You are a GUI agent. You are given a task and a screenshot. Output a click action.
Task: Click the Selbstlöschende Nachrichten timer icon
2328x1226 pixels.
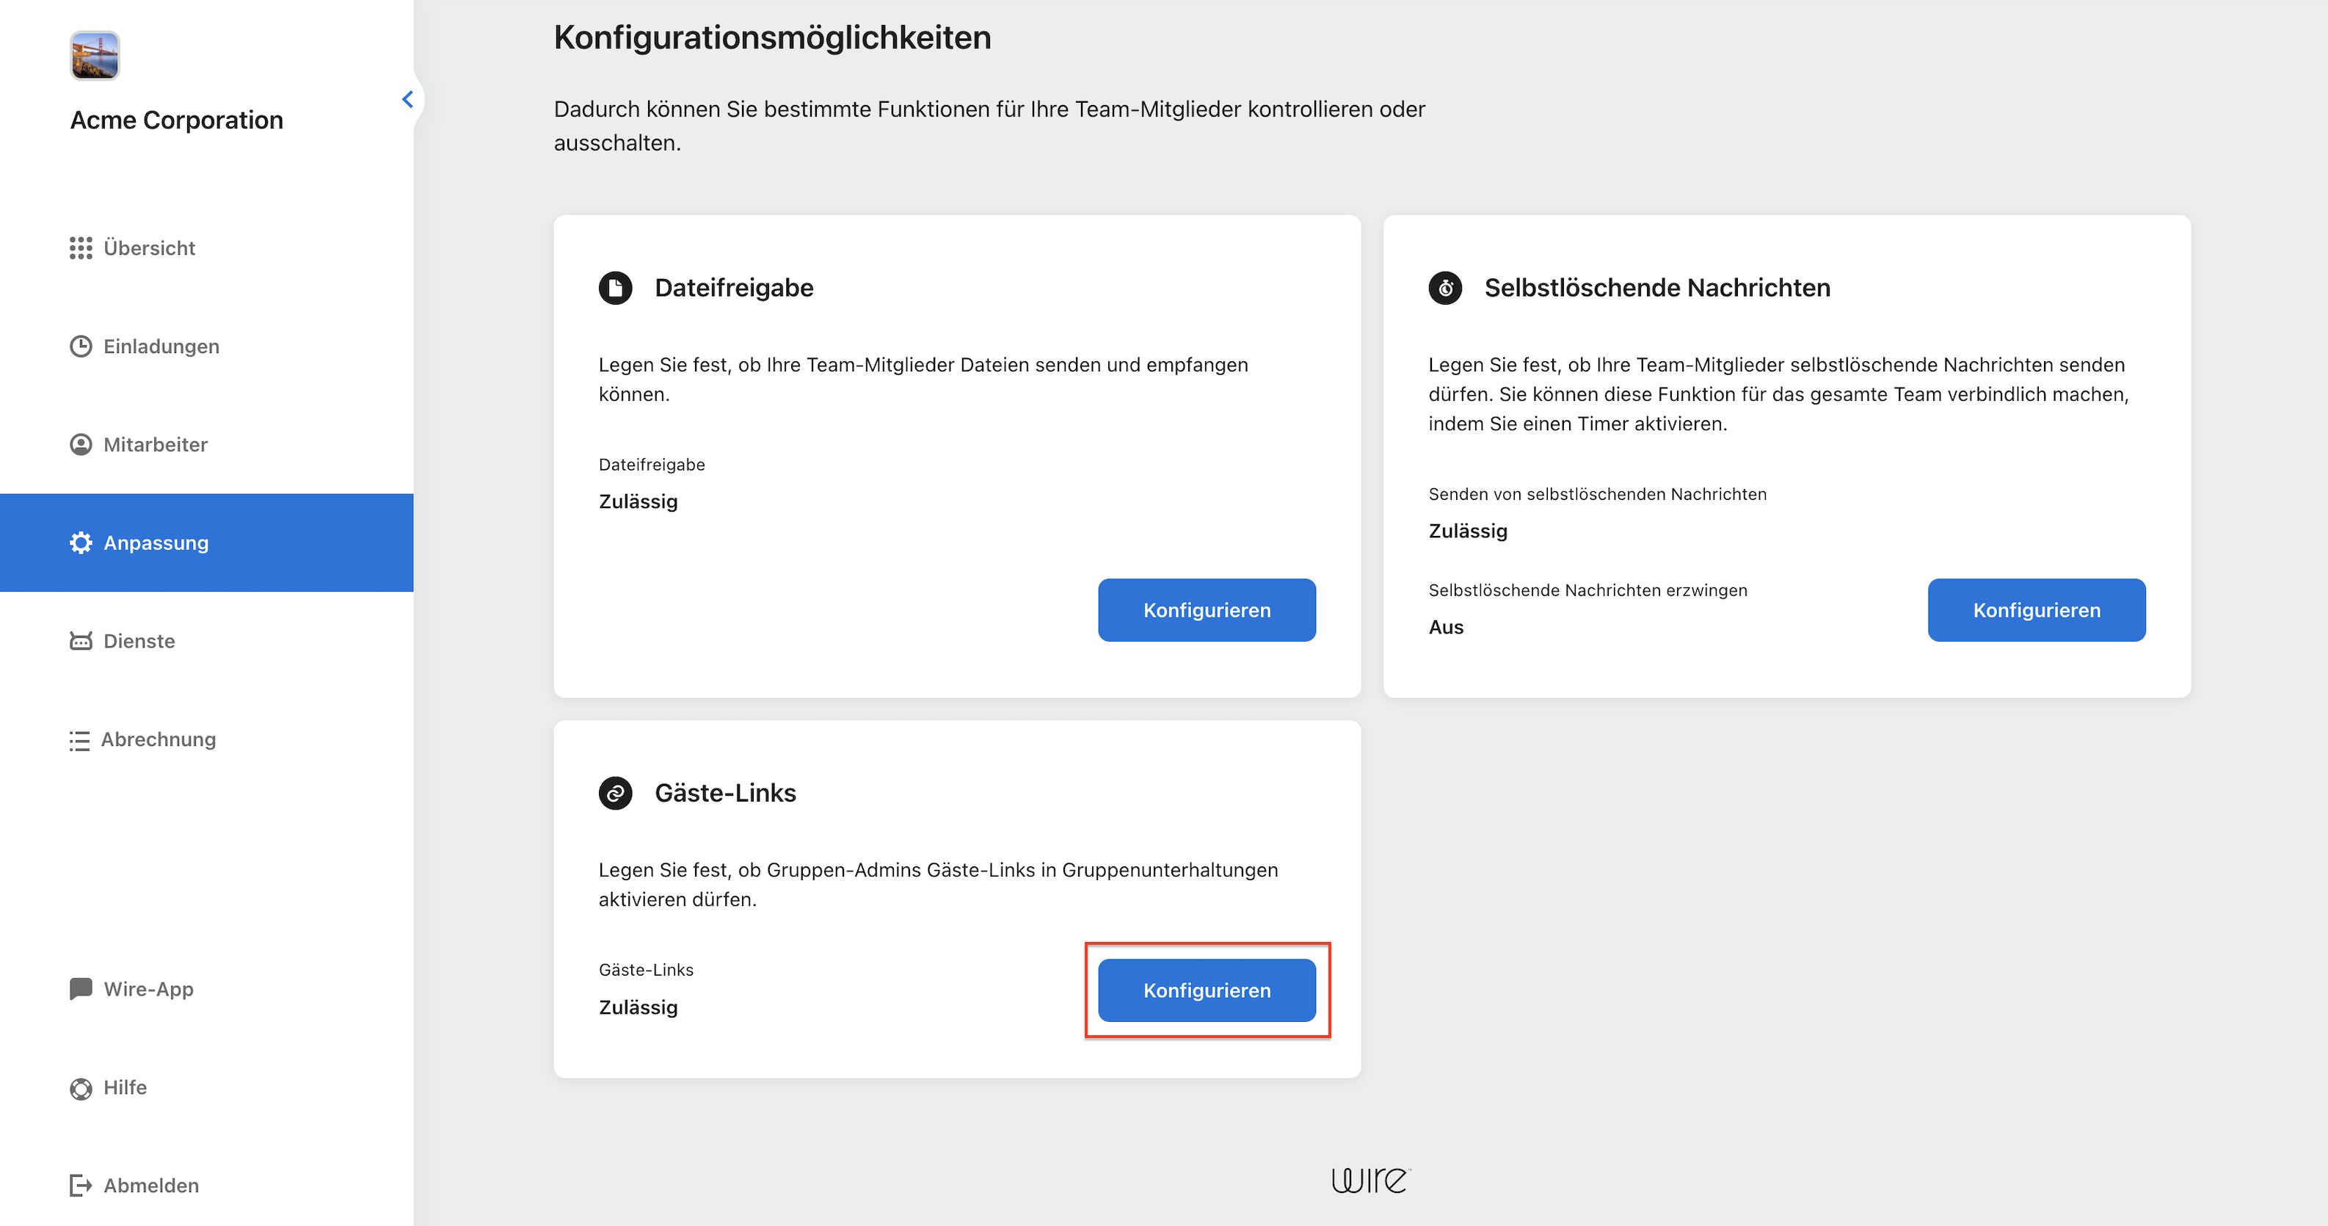click(x=1445, y=288)
